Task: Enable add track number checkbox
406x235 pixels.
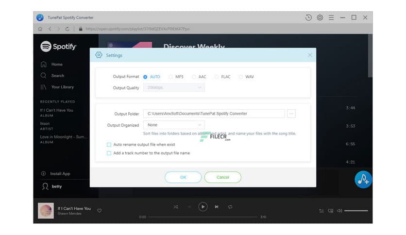Action: coord(109,153)
